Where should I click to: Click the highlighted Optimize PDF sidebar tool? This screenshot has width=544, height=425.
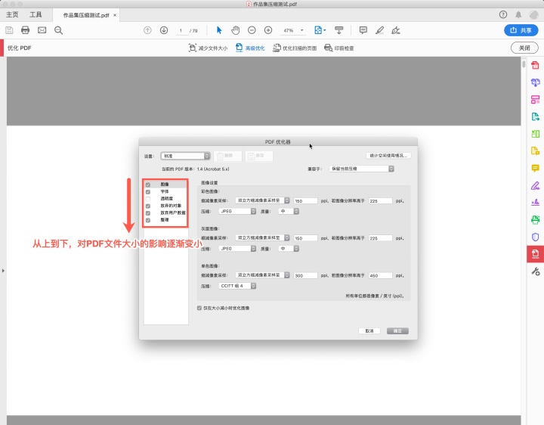(536, 254)
